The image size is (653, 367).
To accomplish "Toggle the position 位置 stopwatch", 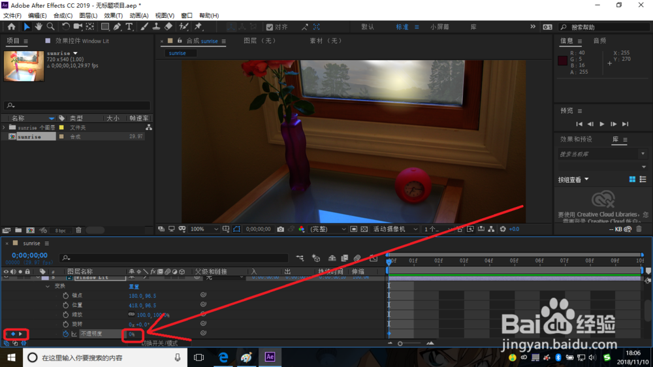I will [x=65, y=305].
